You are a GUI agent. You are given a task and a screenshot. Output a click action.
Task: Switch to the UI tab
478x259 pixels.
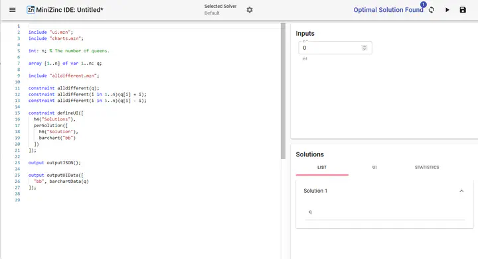pos(374,167)
